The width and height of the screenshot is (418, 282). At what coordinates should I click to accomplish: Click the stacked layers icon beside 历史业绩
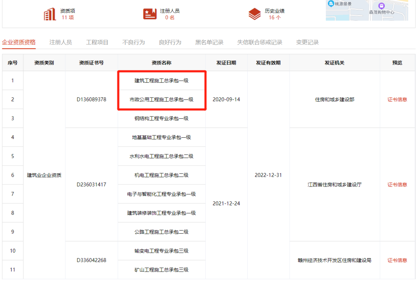(254, 14)
